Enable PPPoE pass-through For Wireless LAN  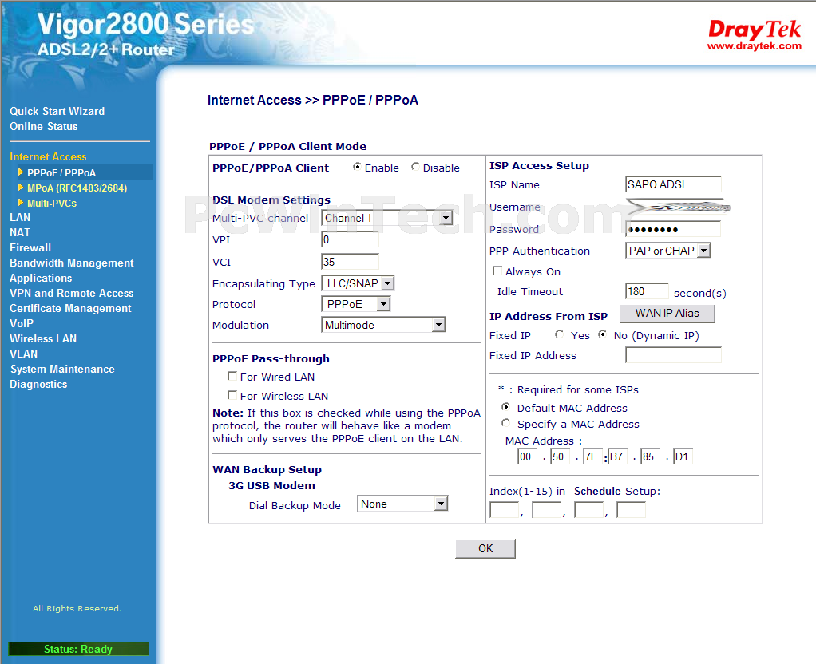pyautogui.click(x=232, y=395)
